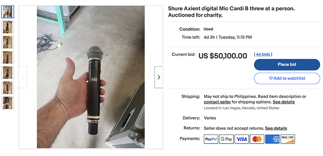
Task: Select the fourth thumbnail image
Action: pyautogui.click(x=8, y=57)
